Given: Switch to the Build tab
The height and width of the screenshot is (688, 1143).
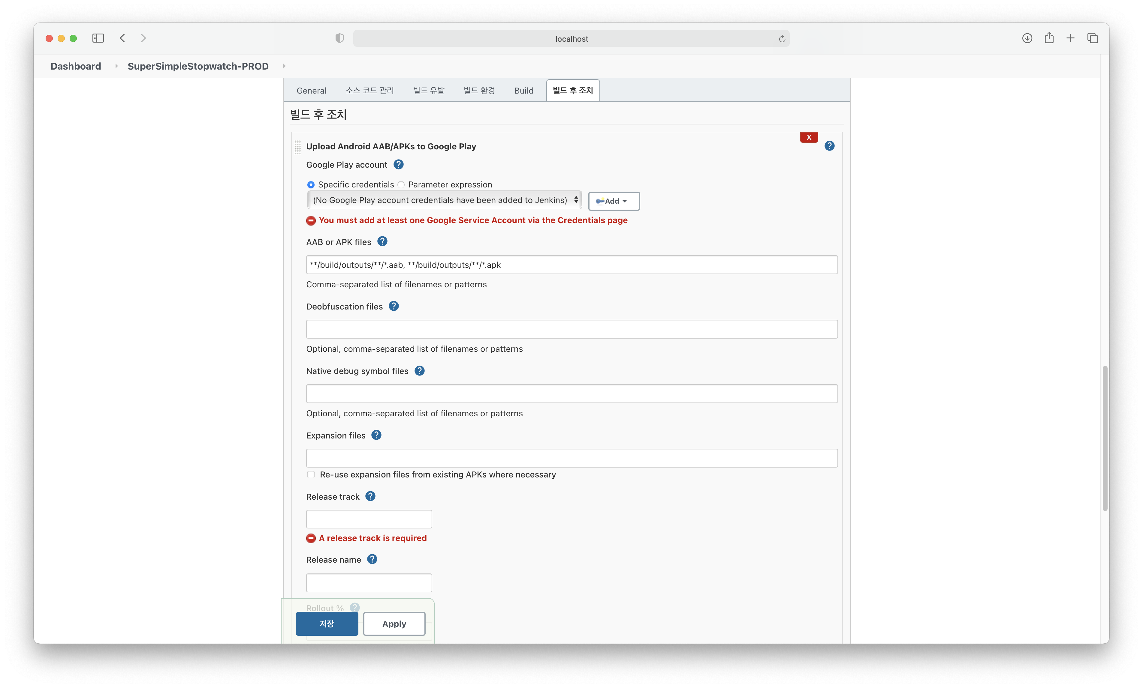Looking at the screenshot, I should pyautogui.click(x=523, y=91).
